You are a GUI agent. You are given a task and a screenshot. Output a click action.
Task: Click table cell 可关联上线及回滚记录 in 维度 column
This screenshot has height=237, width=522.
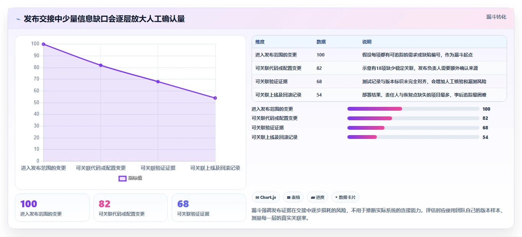tap(278, 95)
